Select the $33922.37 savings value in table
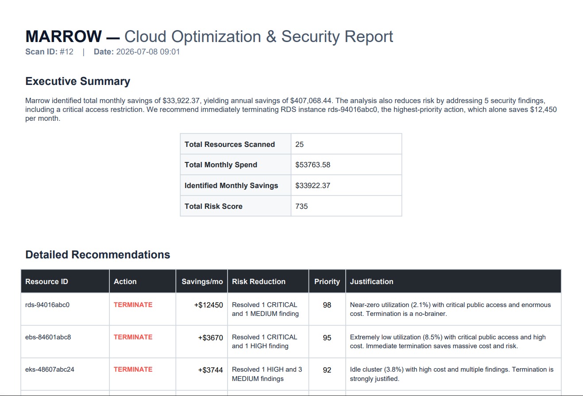Image resolution: width=583 pixels, height=396 pixels. click(x=313, y=185)
